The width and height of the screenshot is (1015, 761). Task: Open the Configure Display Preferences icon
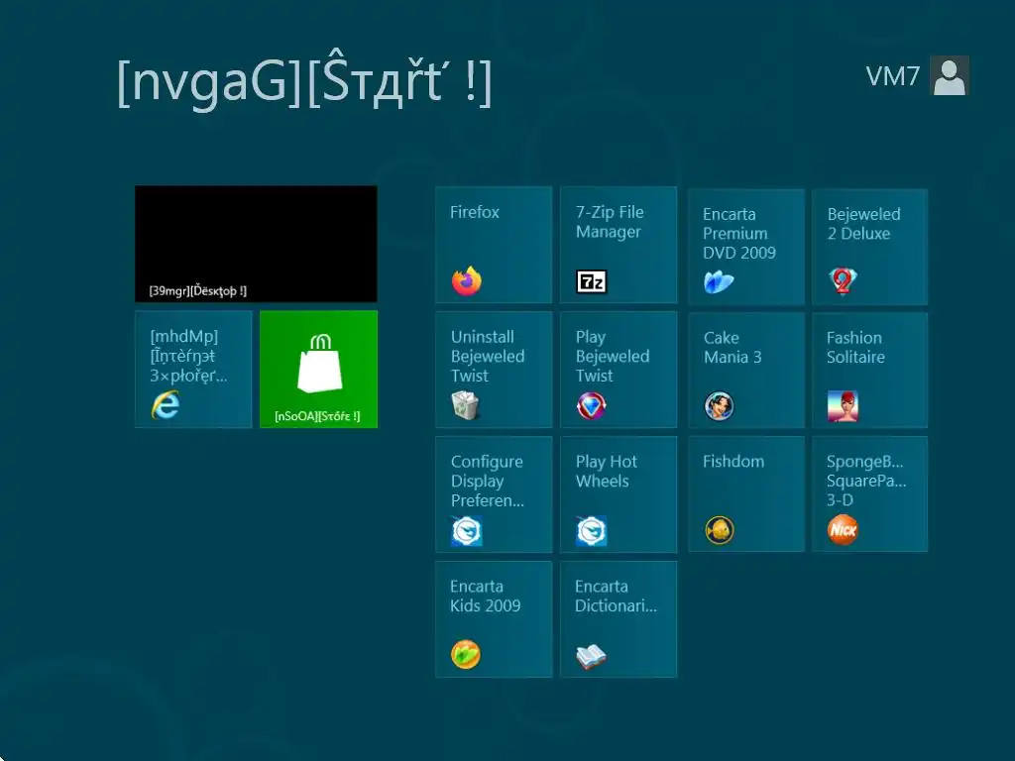467,531
